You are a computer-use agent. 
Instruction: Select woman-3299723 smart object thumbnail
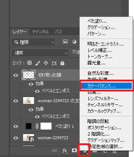[29, 137]
